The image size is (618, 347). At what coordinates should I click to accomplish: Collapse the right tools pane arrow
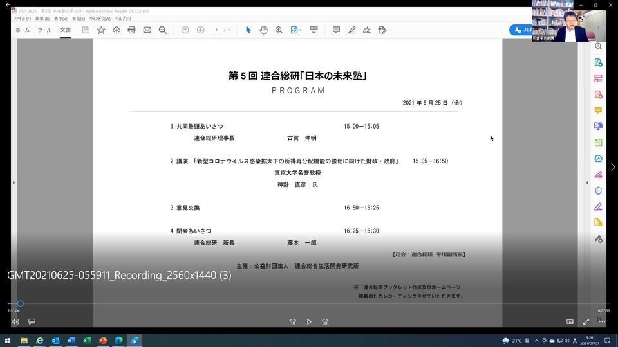pos(586,182)
